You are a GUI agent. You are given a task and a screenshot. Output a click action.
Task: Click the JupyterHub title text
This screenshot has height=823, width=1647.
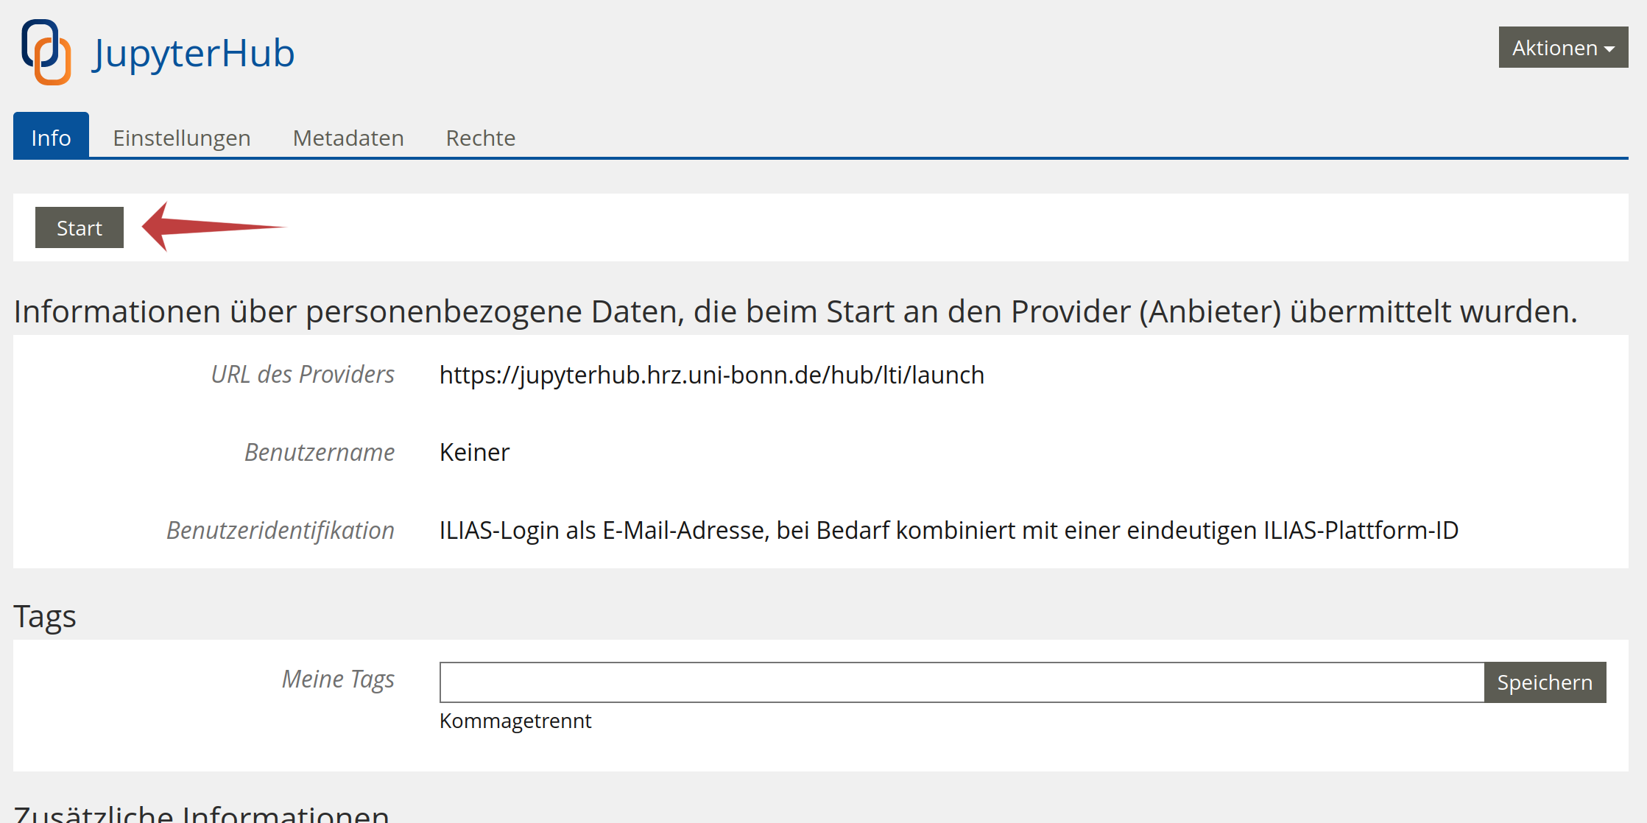click(194, 53)
